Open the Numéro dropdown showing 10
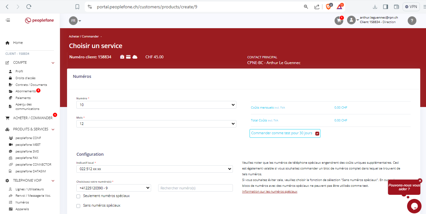This screenshot has height=214, width=426. 156,105
